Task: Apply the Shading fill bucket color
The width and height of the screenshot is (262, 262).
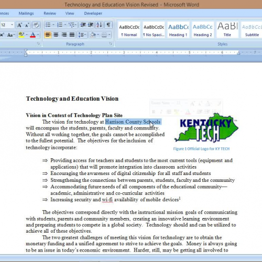Action: [x=93, y=35]
